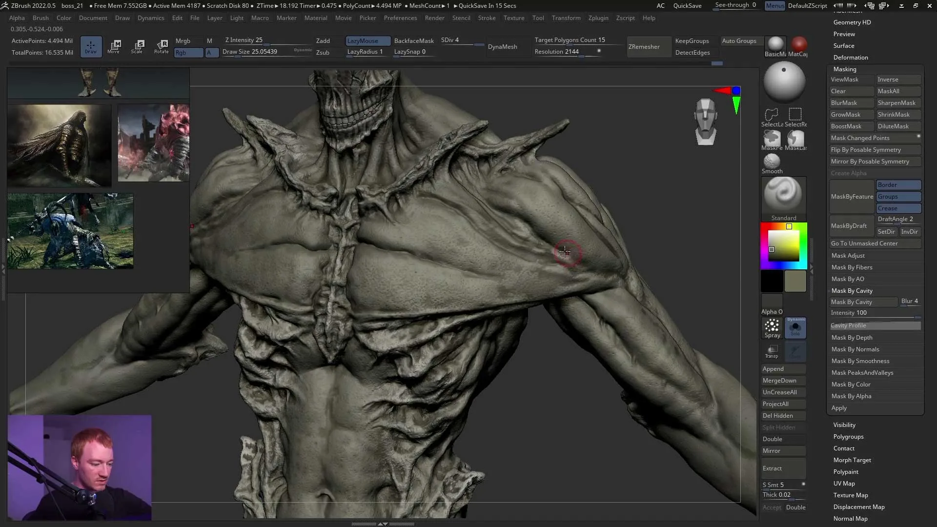
Task: Collapse the Geometry HD section
Action: 853,22
